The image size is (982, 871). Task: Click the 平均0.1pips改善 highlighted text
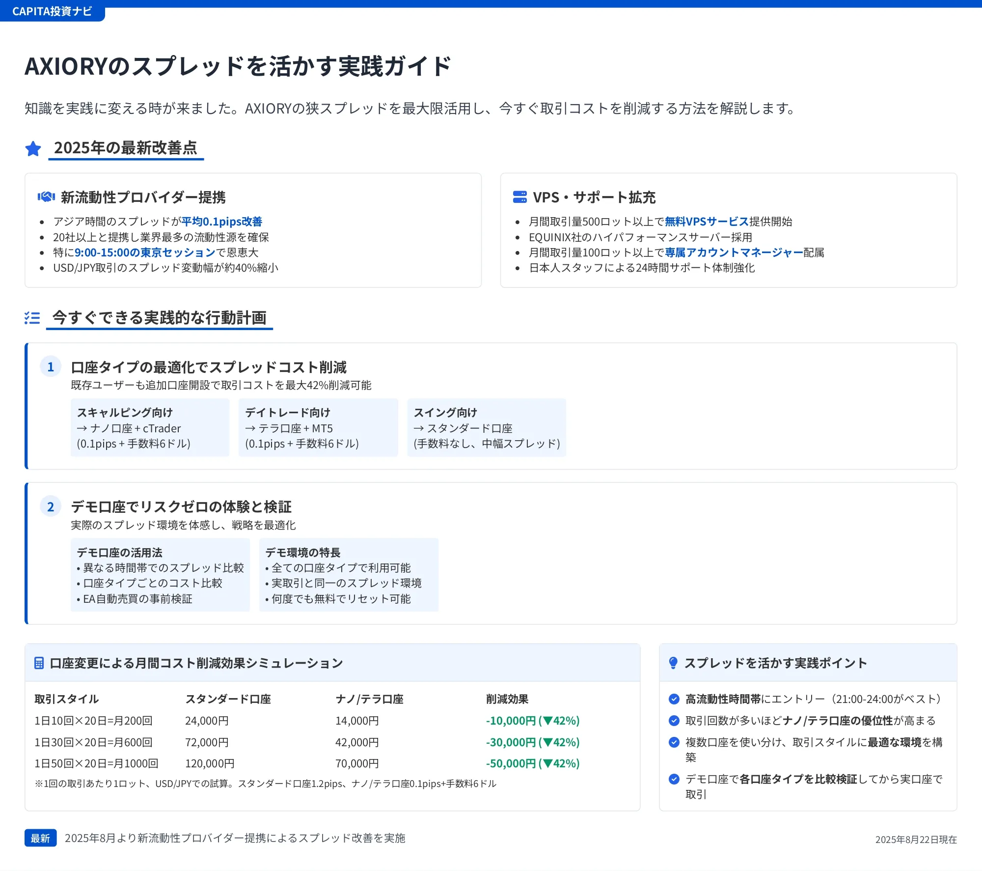click(x=222, y=222)
